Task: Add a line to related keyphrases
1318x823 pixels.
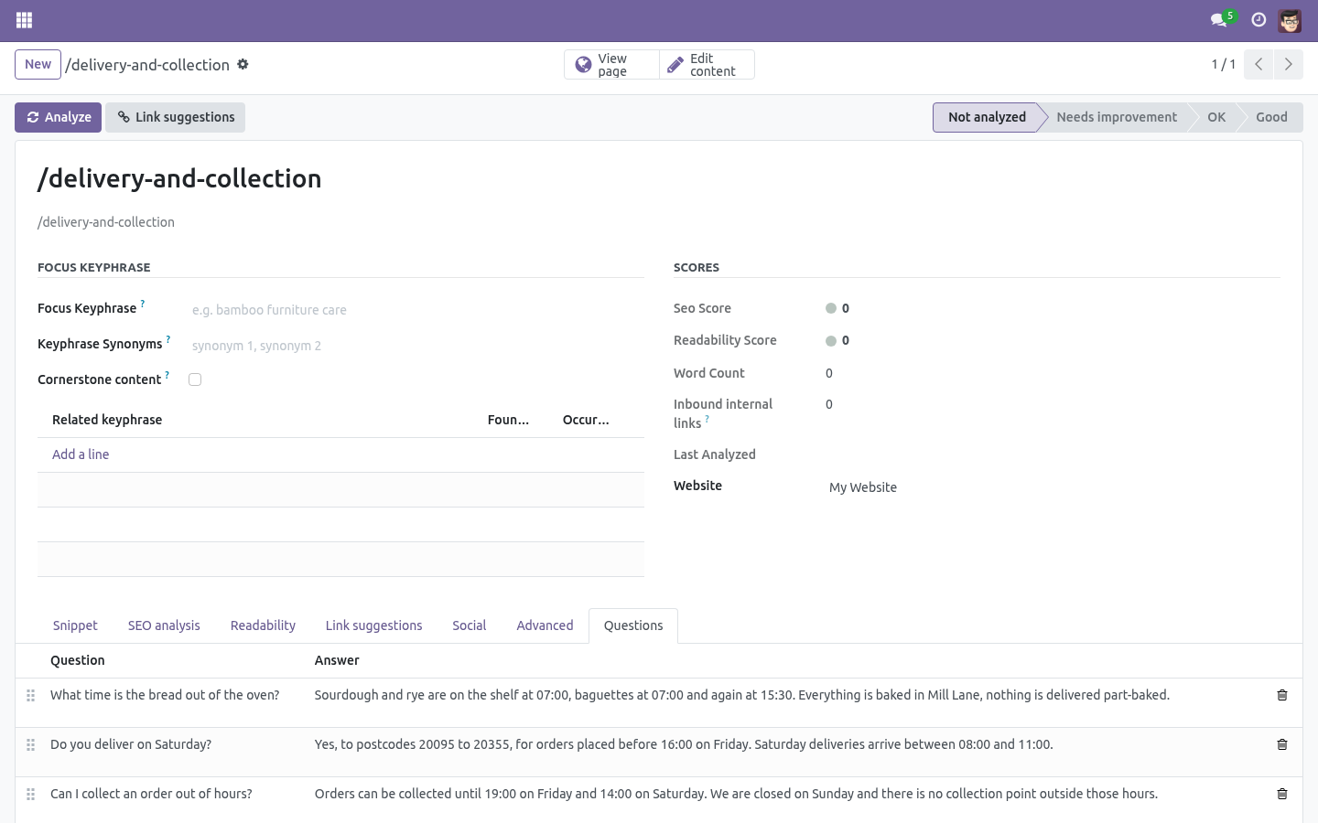Action: (x=81, y=454)
